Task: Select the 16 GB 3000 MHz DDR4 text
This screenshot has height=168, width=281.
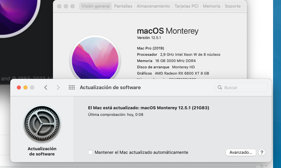Action: (x=175, y=61)
